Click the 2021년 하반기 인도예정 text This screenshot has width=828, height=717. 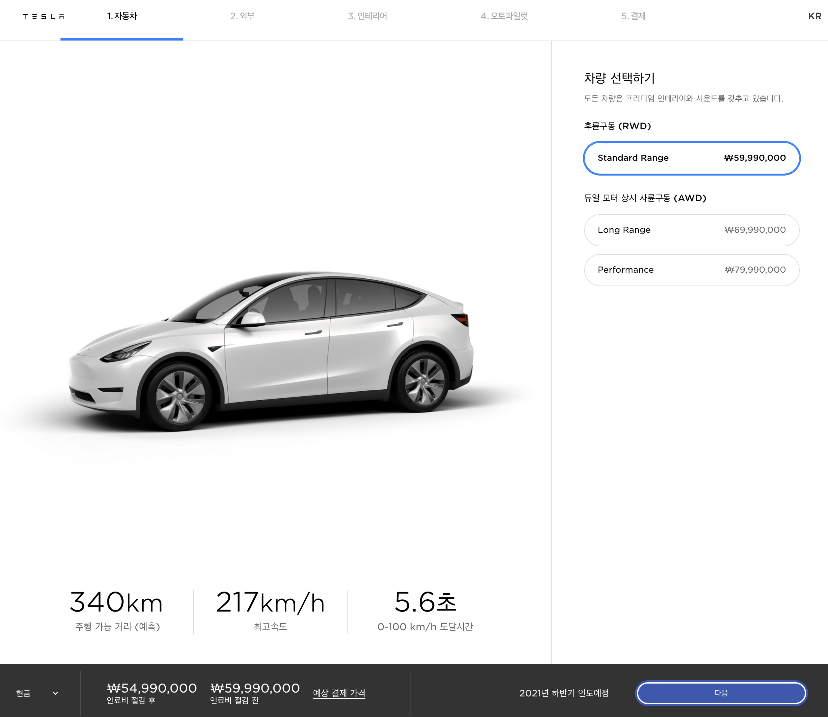564,693
